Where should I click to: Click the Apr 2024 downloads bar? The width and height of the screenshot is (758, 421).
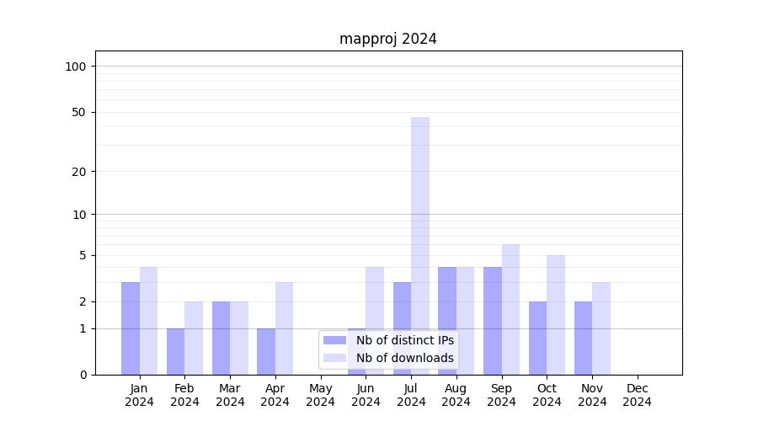[284, 328]
